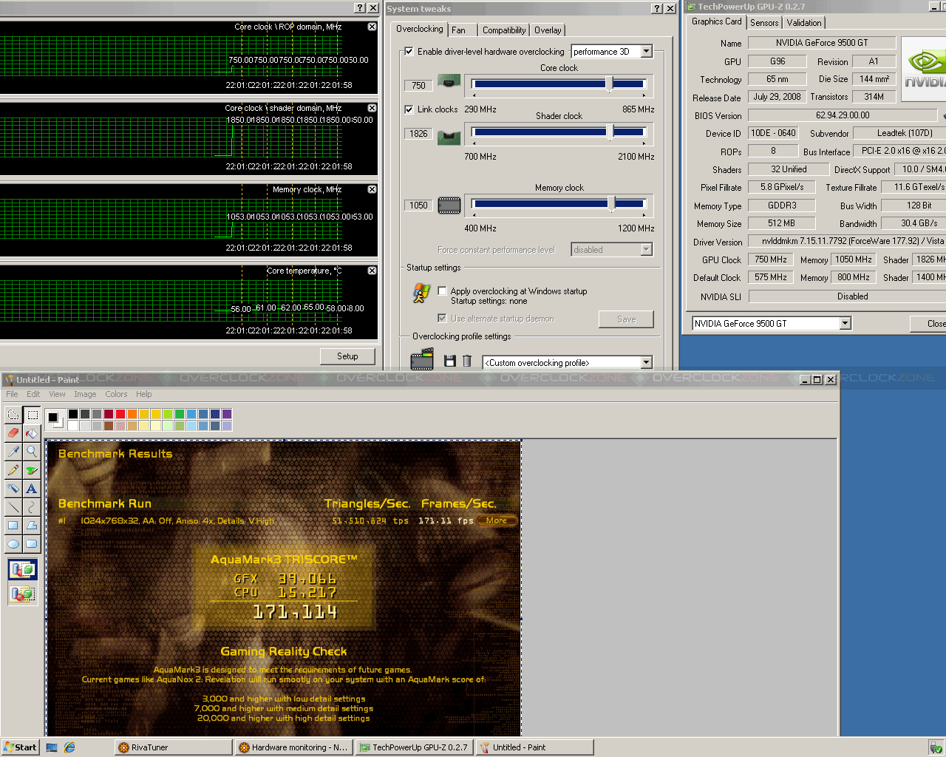Expand the Custom overclocking profile dropdown
The width and height of the screenshot is (946, 757).
pyautogui.click(x=647, y=362)
